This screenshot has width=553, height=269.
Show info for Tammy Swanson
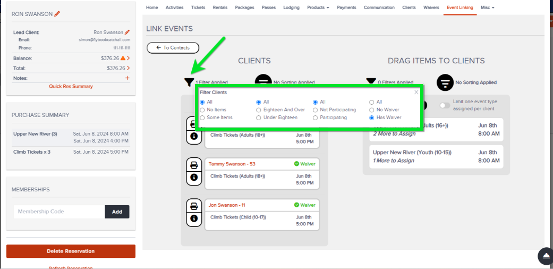(x=194, y=178)
